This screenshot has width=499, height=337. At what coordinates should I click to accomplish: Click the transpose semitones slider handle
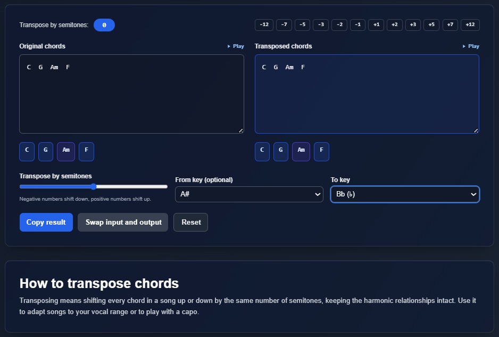(94, 186)
